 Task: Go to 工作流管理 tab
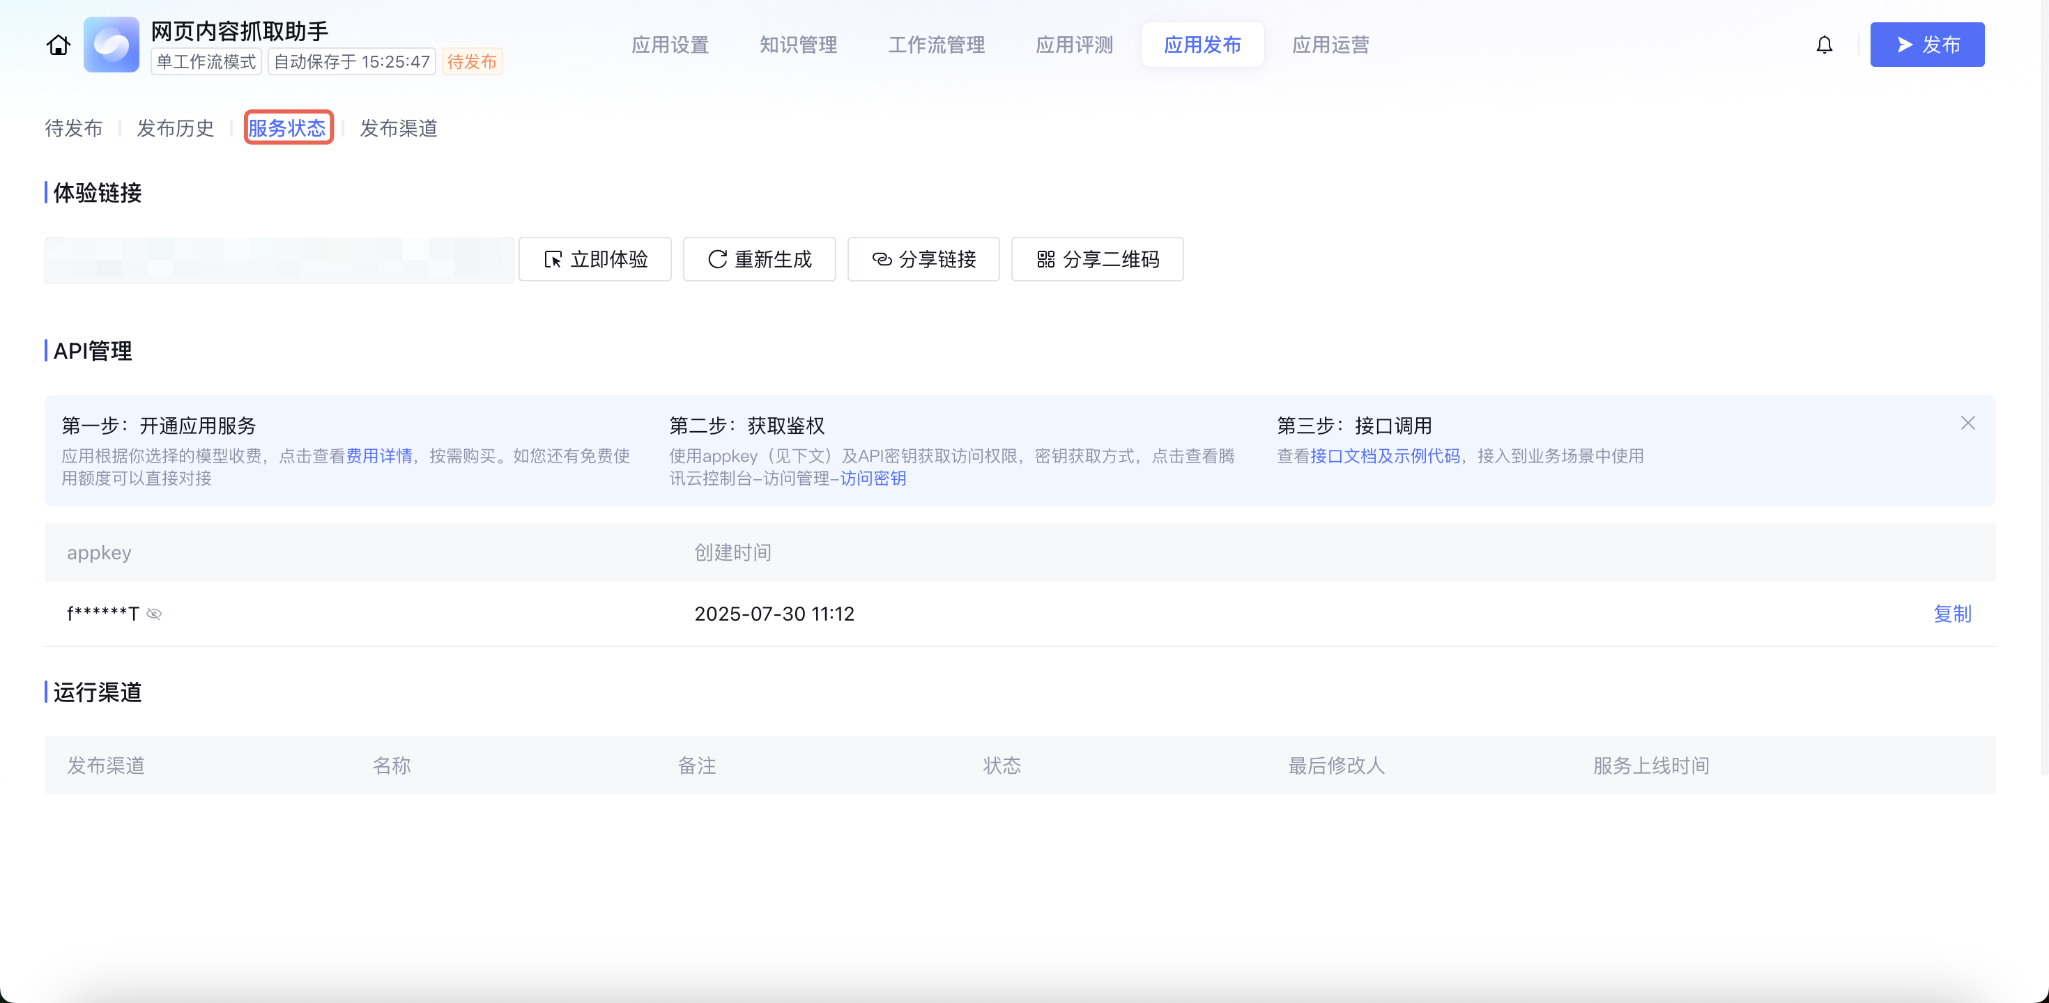pyautogui.click(x=936, y=45)
